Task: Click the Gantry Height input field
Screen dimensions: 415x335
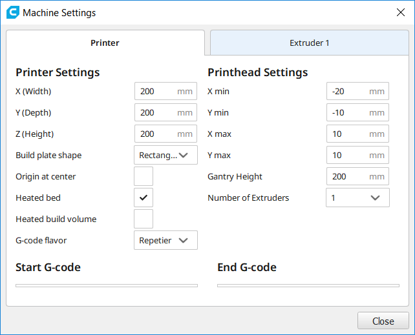Action: click(349, 176)
